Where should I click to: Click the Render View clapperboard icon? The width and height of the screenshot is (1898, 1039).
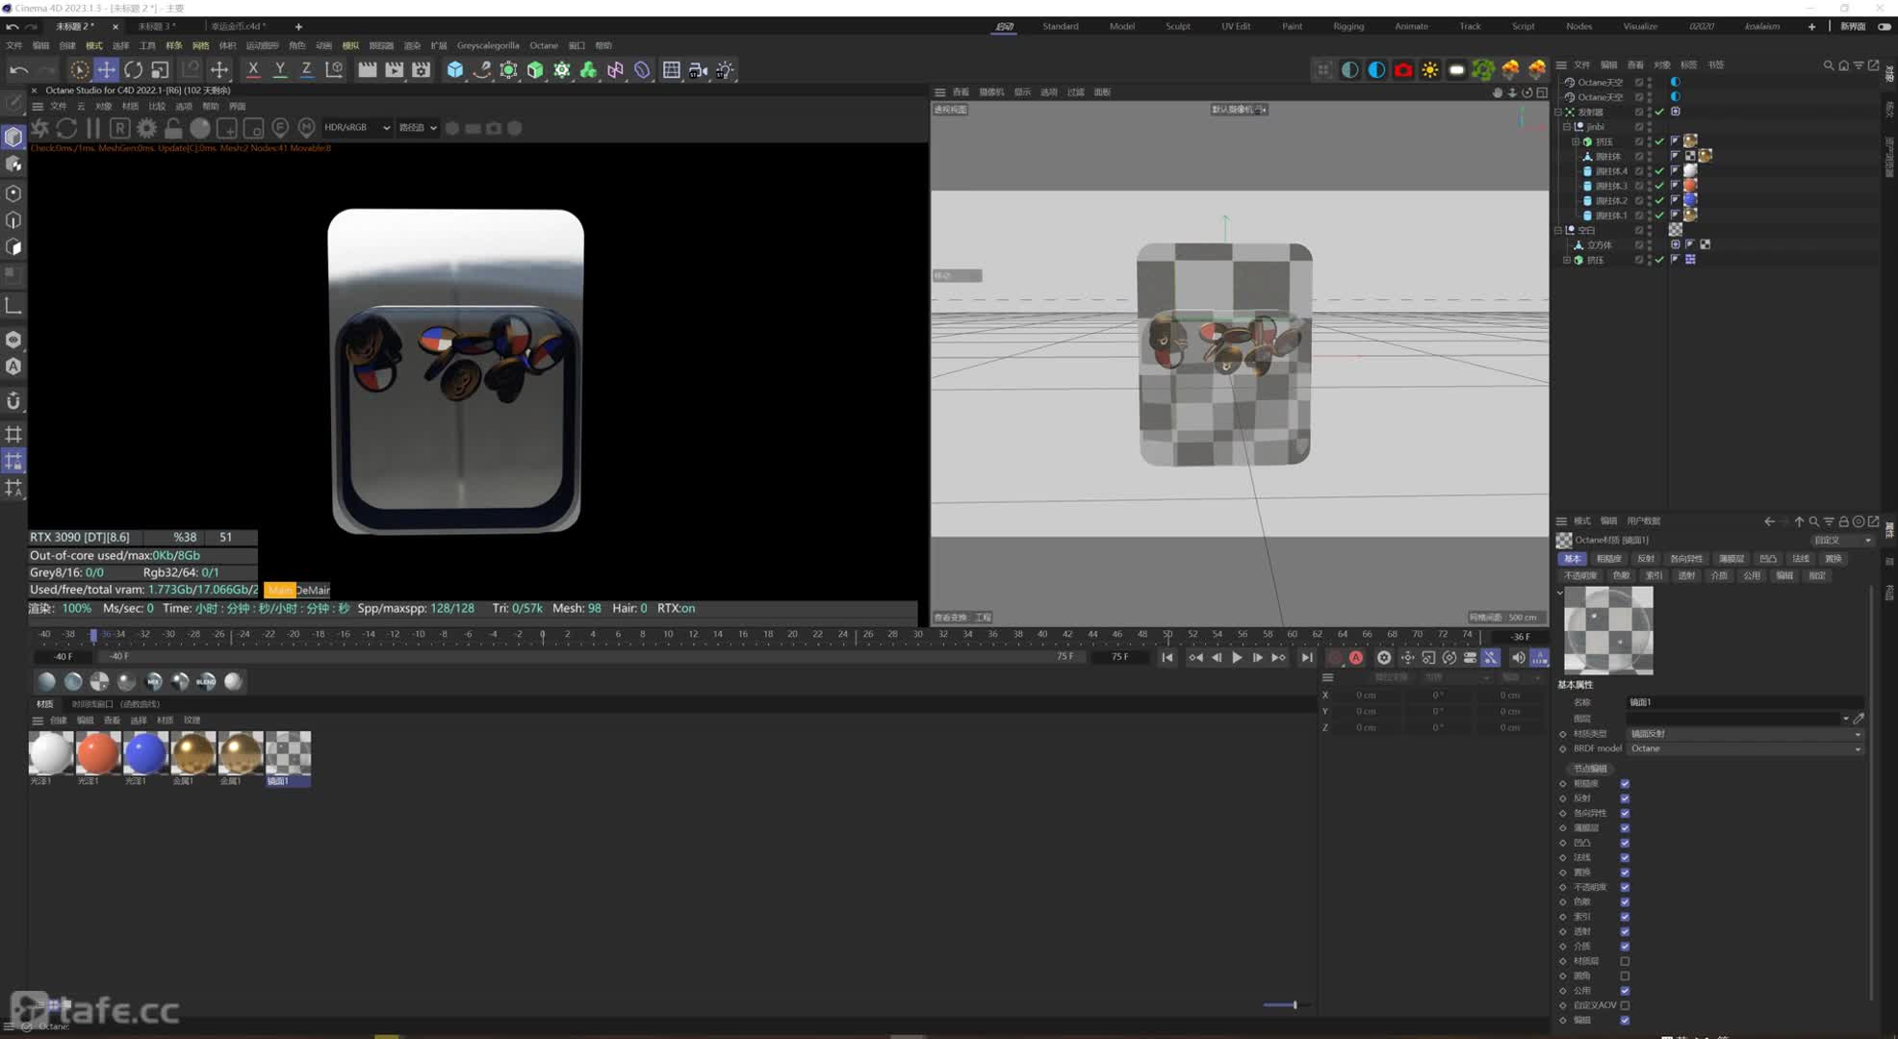367,69
